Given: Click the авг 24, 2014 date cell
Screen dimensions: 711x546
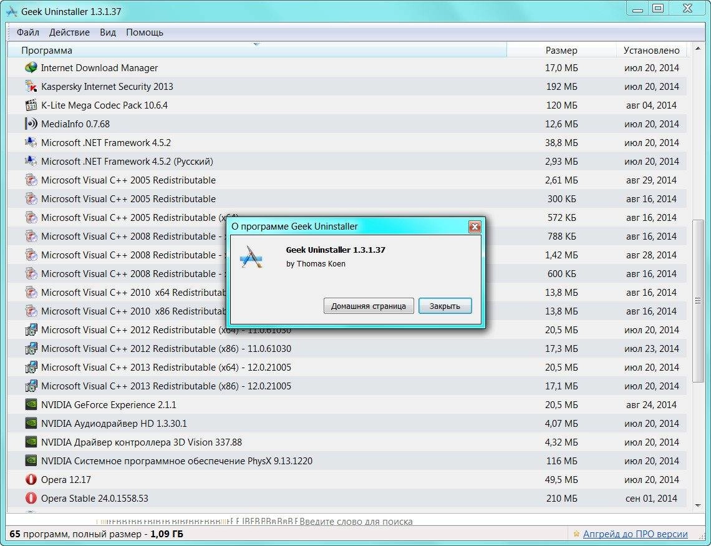Looking at the screenshot, I should [x=651, y=404].
